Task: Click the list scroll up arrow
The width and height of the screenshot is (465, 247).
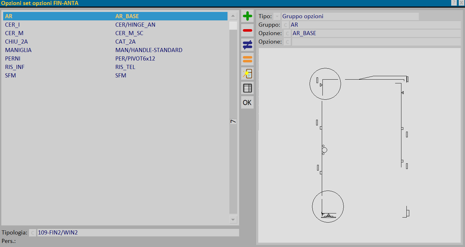Action: coord(233,16)
